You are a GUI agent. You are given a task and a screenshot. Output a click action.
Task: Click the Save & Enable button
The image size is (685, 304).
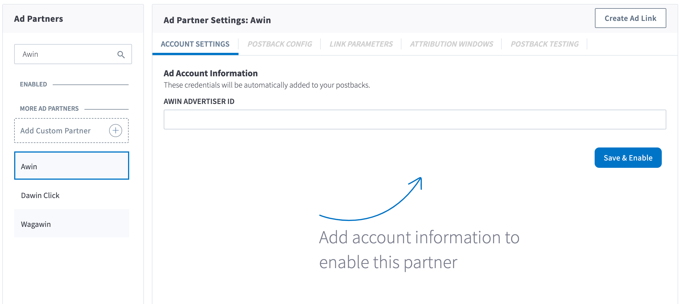[628, 158]
